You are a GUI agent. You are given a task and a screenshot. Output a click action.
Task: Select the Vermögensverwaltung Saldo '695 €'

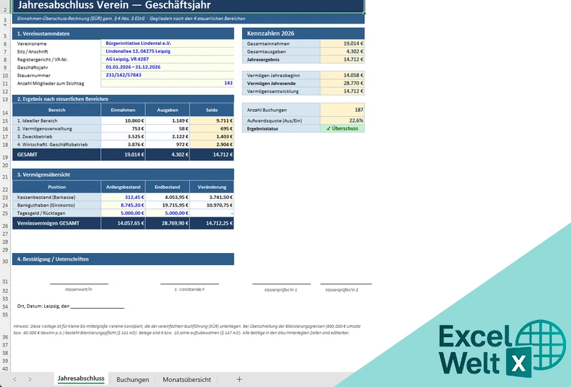coord(212,128)
